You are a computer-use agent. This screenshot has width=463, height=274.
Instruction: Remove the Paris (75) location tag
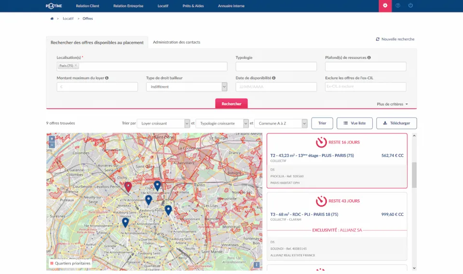76,65
